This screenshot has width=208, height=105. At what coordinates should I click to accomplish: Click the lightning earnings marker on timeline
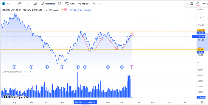coord(132,67)
